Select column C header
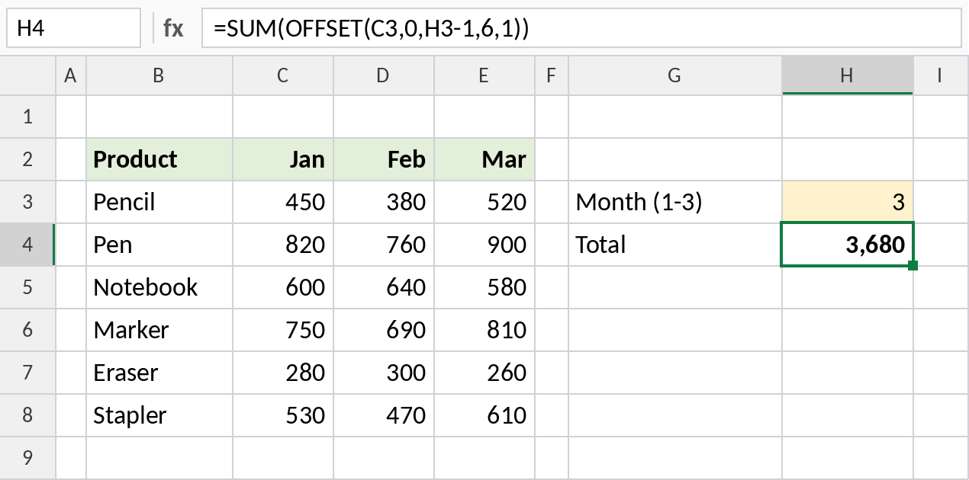 click(283, 75)
